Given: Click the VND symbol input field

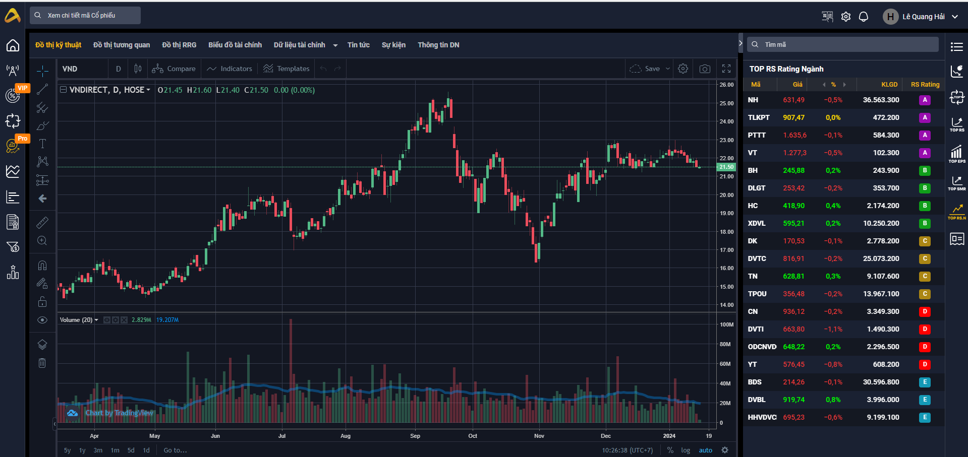Looking at the screenshot, I should (x=83, y=69).
